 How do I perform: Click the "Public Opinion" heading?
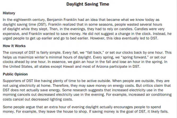point(15,74)
